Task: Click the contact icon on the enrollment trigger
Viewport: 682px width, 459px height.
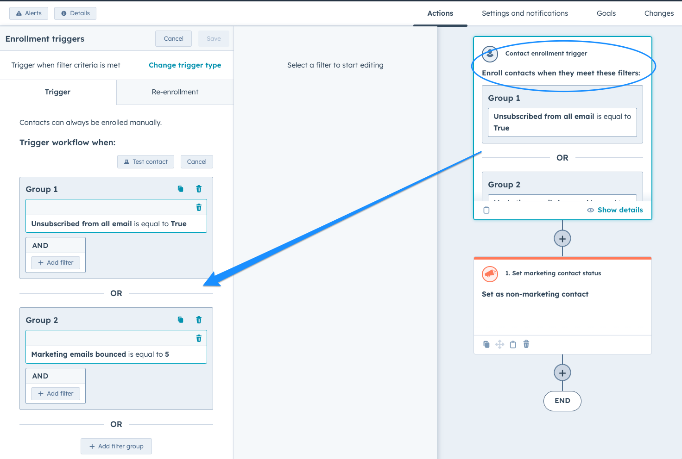Action: coord(490,54)
